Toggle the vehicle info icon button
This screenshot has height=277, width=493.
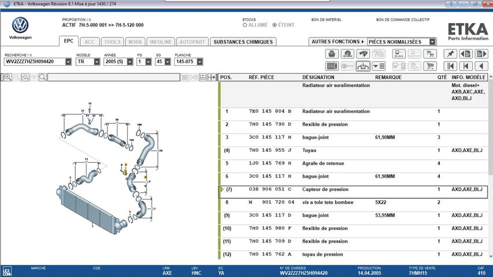(x=363, y=66)
